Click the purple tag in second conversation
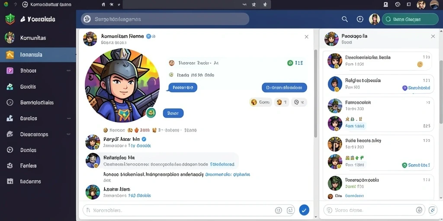443x221 pixels. 416,88
